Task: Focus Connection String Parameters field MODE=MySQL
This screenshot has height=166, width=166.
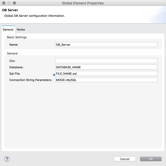Action: click(x=106, y=80)
